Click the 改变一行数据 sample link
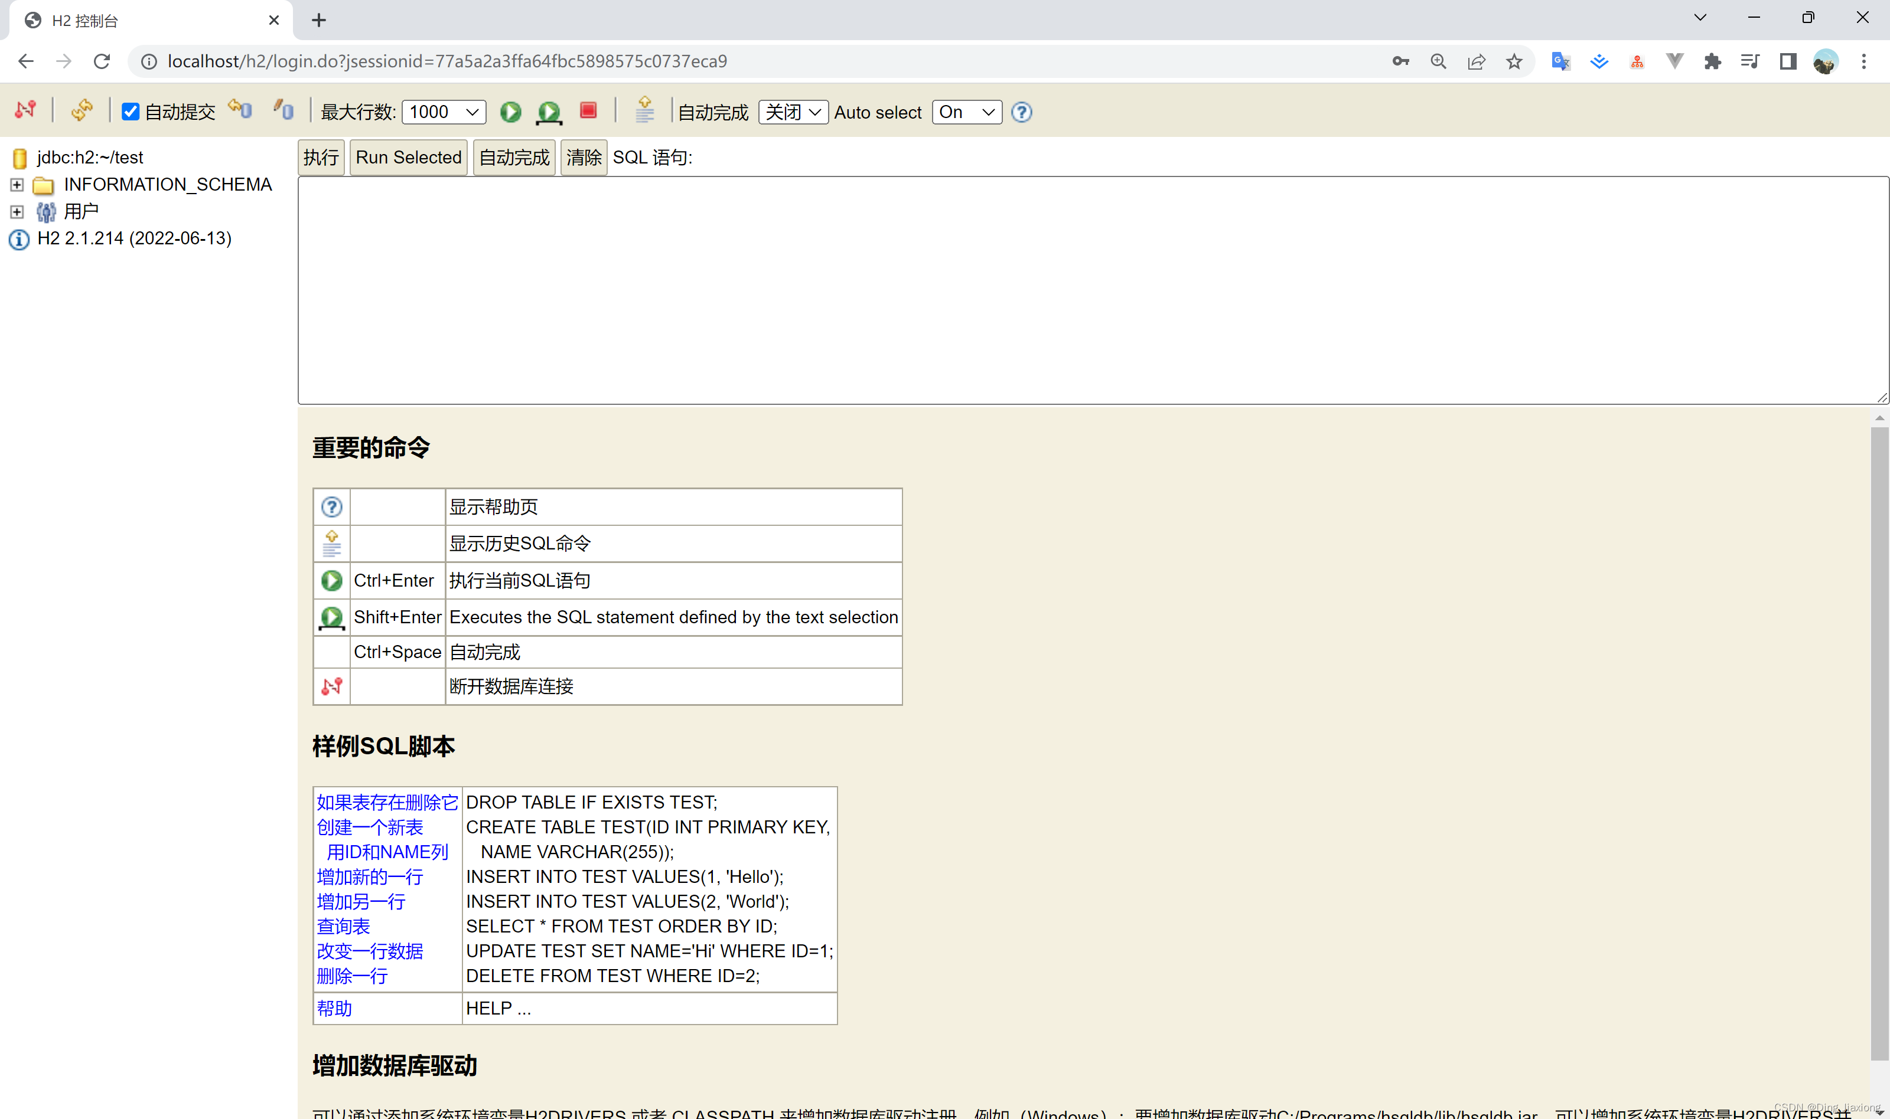 pyautogui.click(x=370, y=951)
